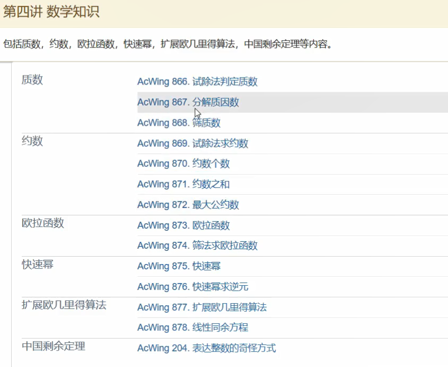Go to AcWing 878 线性同余方程
This screenshot has height=367, width=448.
[192, 327]
